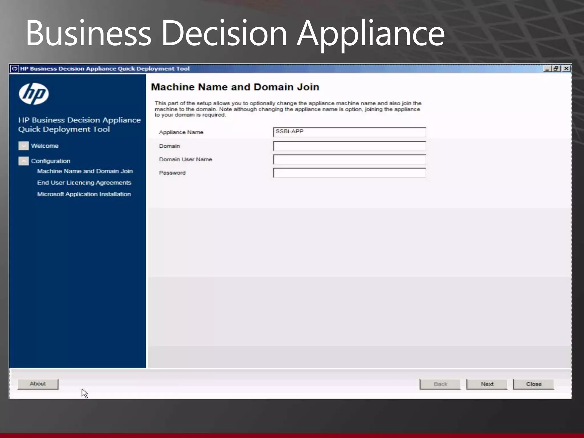
Task: Click the HP Business Decision Appliance sidebar title
Action: coord(80,125)
